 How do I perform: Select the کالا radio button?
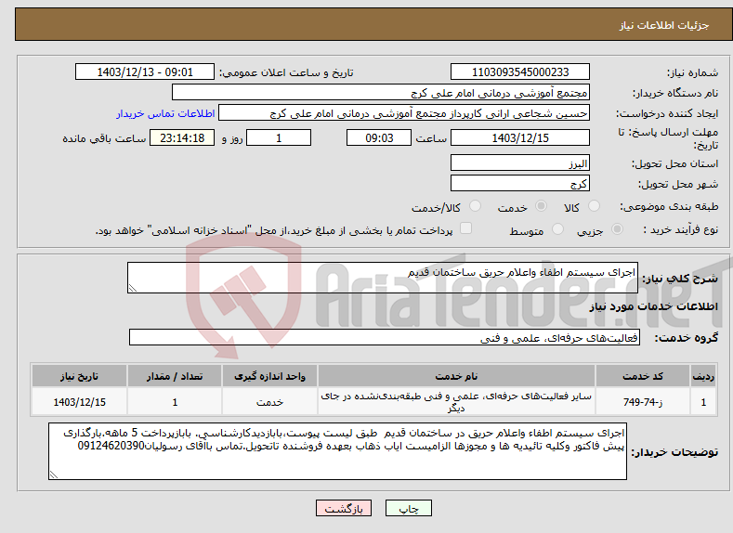(594, 206)
